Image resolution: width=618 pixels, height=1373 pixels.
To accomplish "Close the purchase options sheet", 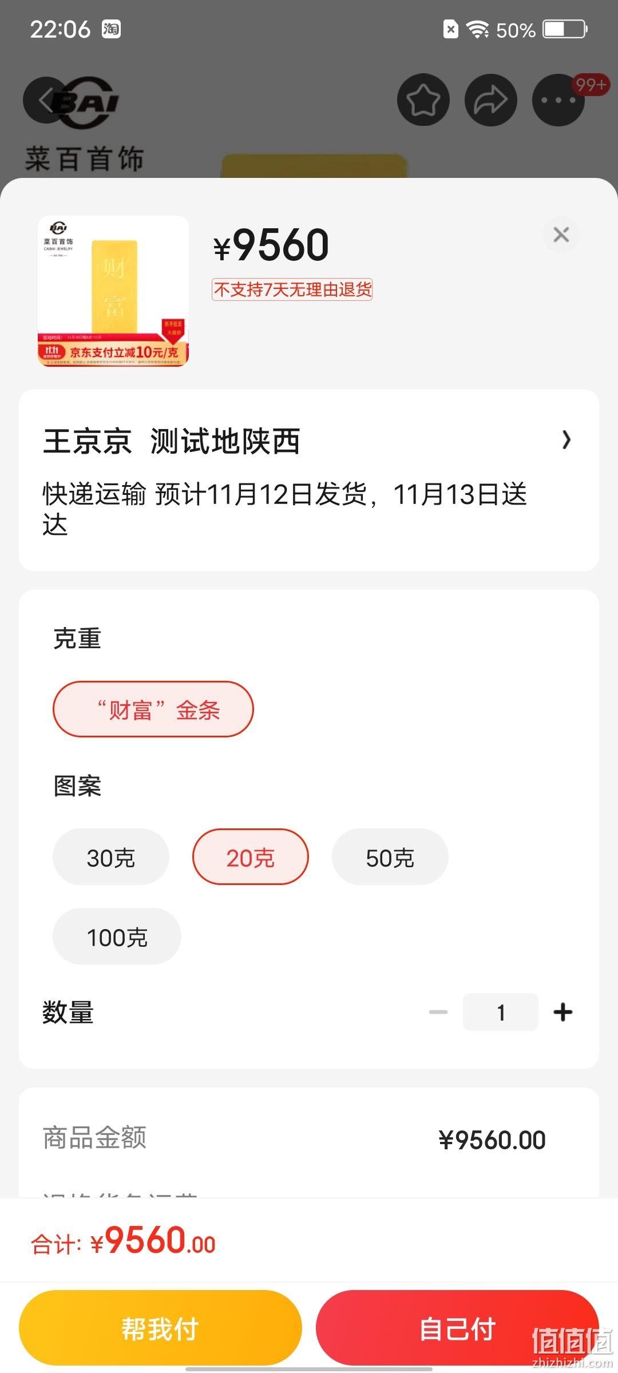I will coord(561,235).
